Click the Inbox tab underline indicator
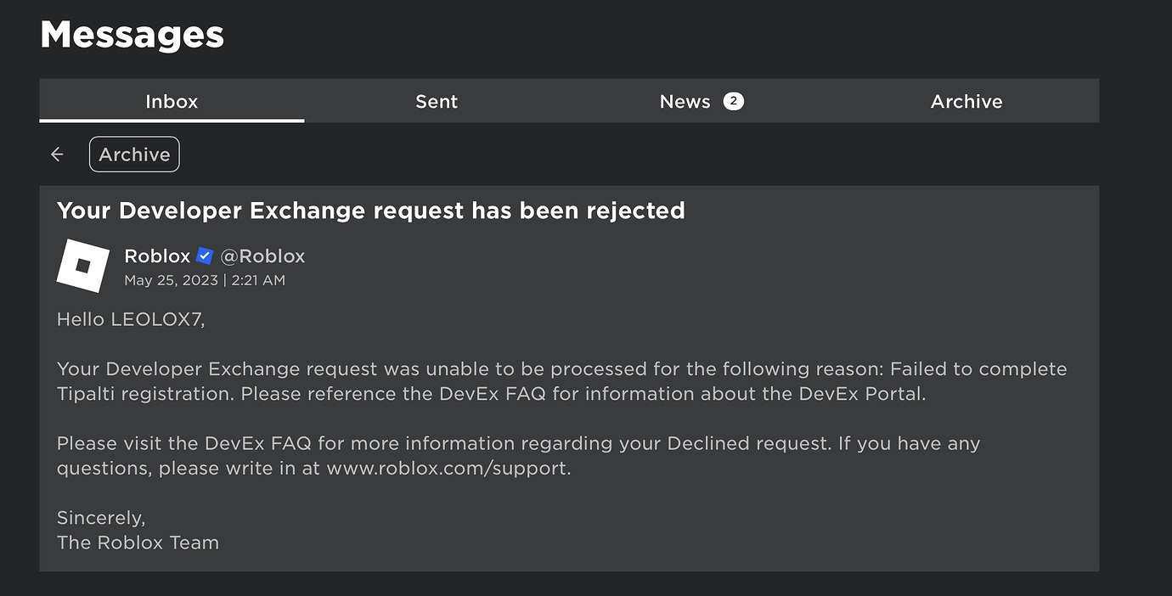Viewport: 1172px width, 596px height. [x=171, y=121]
